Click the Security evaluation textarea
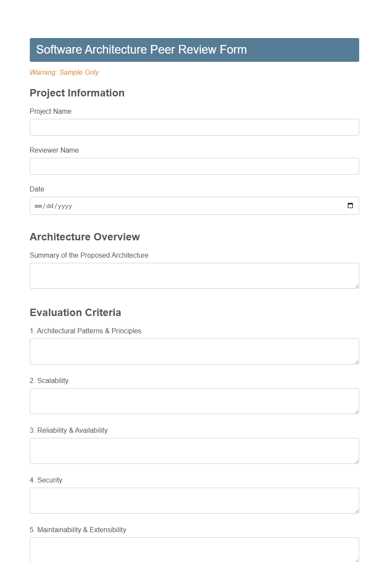 pos(194,500)
